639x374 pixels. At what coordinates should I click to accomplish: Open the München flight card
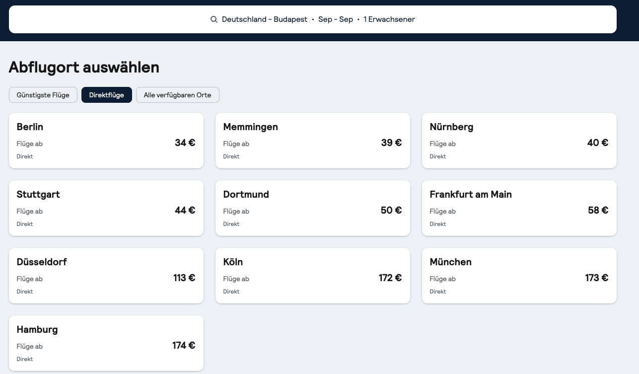[x=519, y=276]
